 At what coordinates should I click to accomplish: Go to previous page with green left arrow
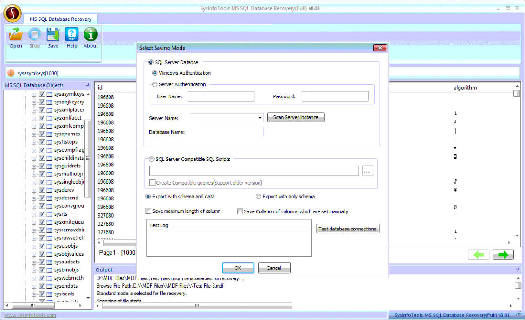coord(479,254)
